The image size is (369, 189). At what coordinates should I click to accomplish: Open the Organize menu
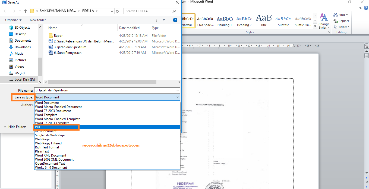(x=12, y=20)
